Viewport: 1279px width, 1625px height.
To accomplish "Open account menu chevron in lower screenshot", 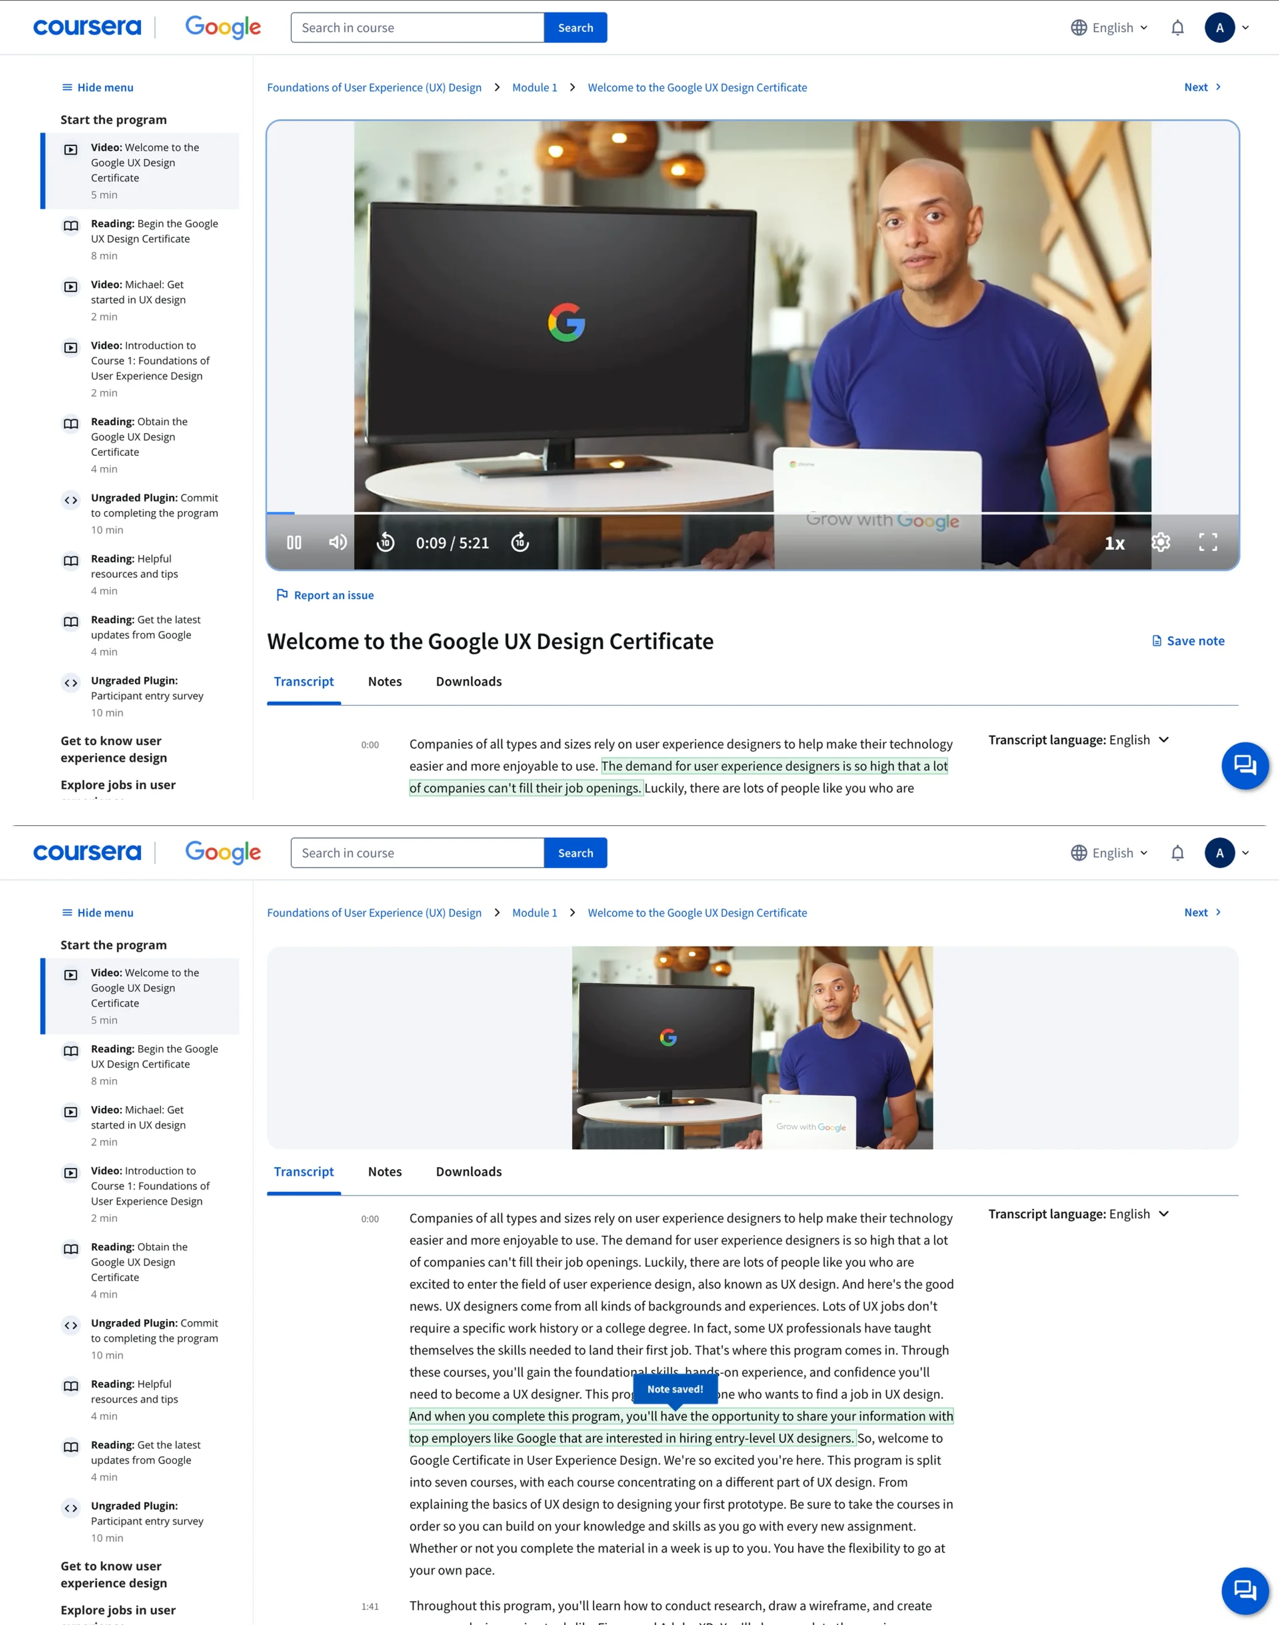I will coord(1245,853).
